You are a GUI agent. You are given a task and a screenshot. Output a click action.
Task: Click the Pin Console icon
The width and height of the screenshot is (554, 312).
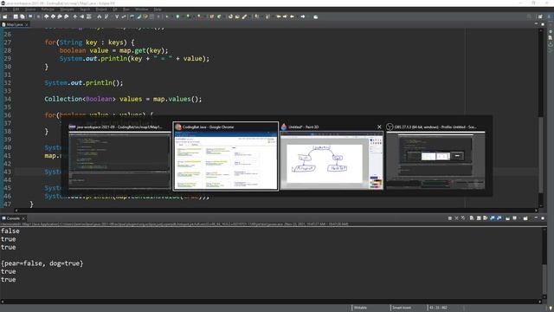tap(508, 218)
